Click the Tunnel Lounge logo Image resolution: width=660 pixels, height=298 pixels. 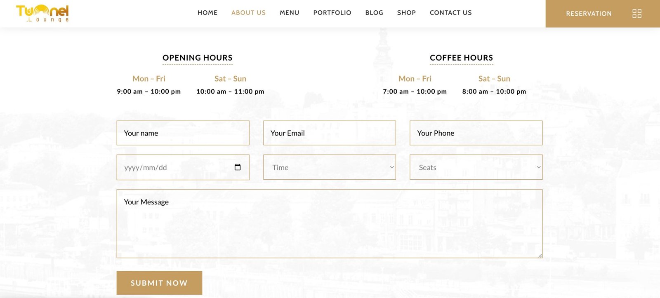pos(42,14)
